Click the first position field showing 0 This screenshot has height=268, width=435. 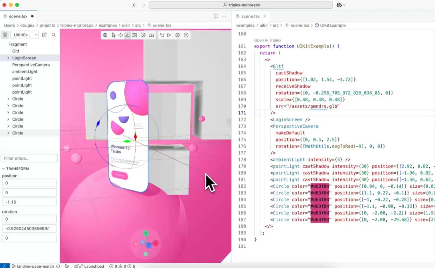coord(29,183)
